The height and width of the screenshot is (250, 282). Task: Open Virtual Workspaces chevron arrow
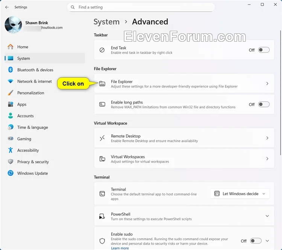coord(267,158)
